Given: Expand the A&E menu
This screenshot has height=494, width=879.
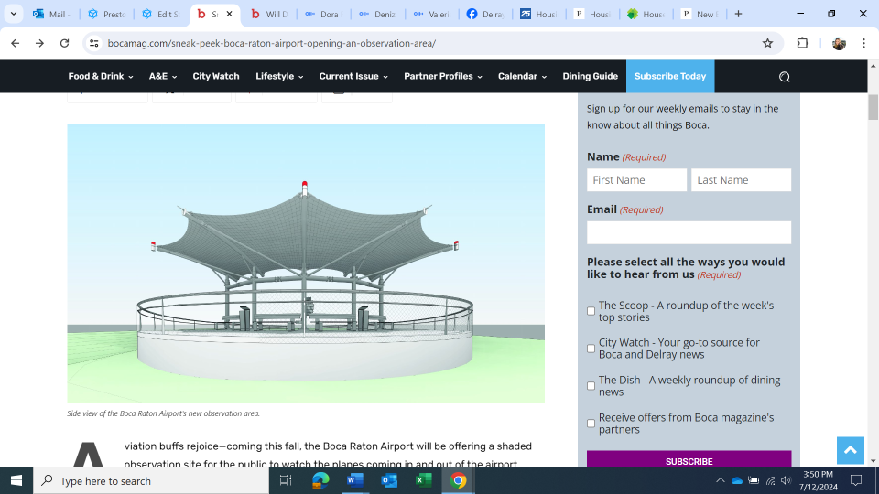Looking at the screenshot, I should pos(163,76).
